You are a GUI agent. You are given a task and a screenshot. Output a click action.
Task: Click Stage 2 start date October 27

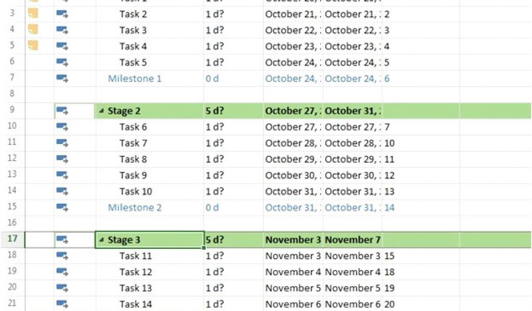coord(292,111)
